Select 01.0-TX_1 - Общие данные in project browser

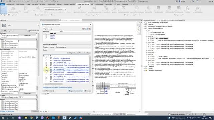click(x=159, y=39)
